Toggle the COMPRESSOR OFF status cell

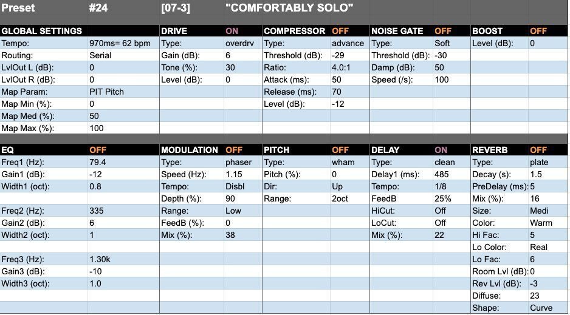[340, 31]
